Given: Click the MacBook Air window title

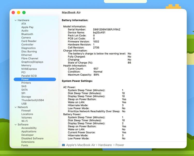Looking at the screenshot, I should click(x=71, y=13).
